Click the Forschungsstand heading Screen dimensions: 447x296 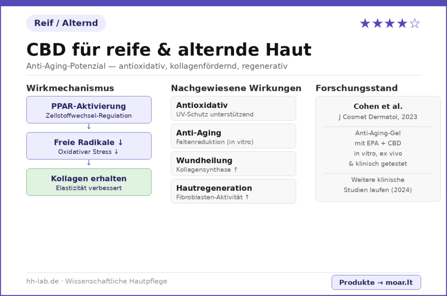[x=356, y=88]
